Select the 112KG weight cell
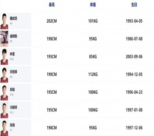154x136 pixels. [93, 74]
